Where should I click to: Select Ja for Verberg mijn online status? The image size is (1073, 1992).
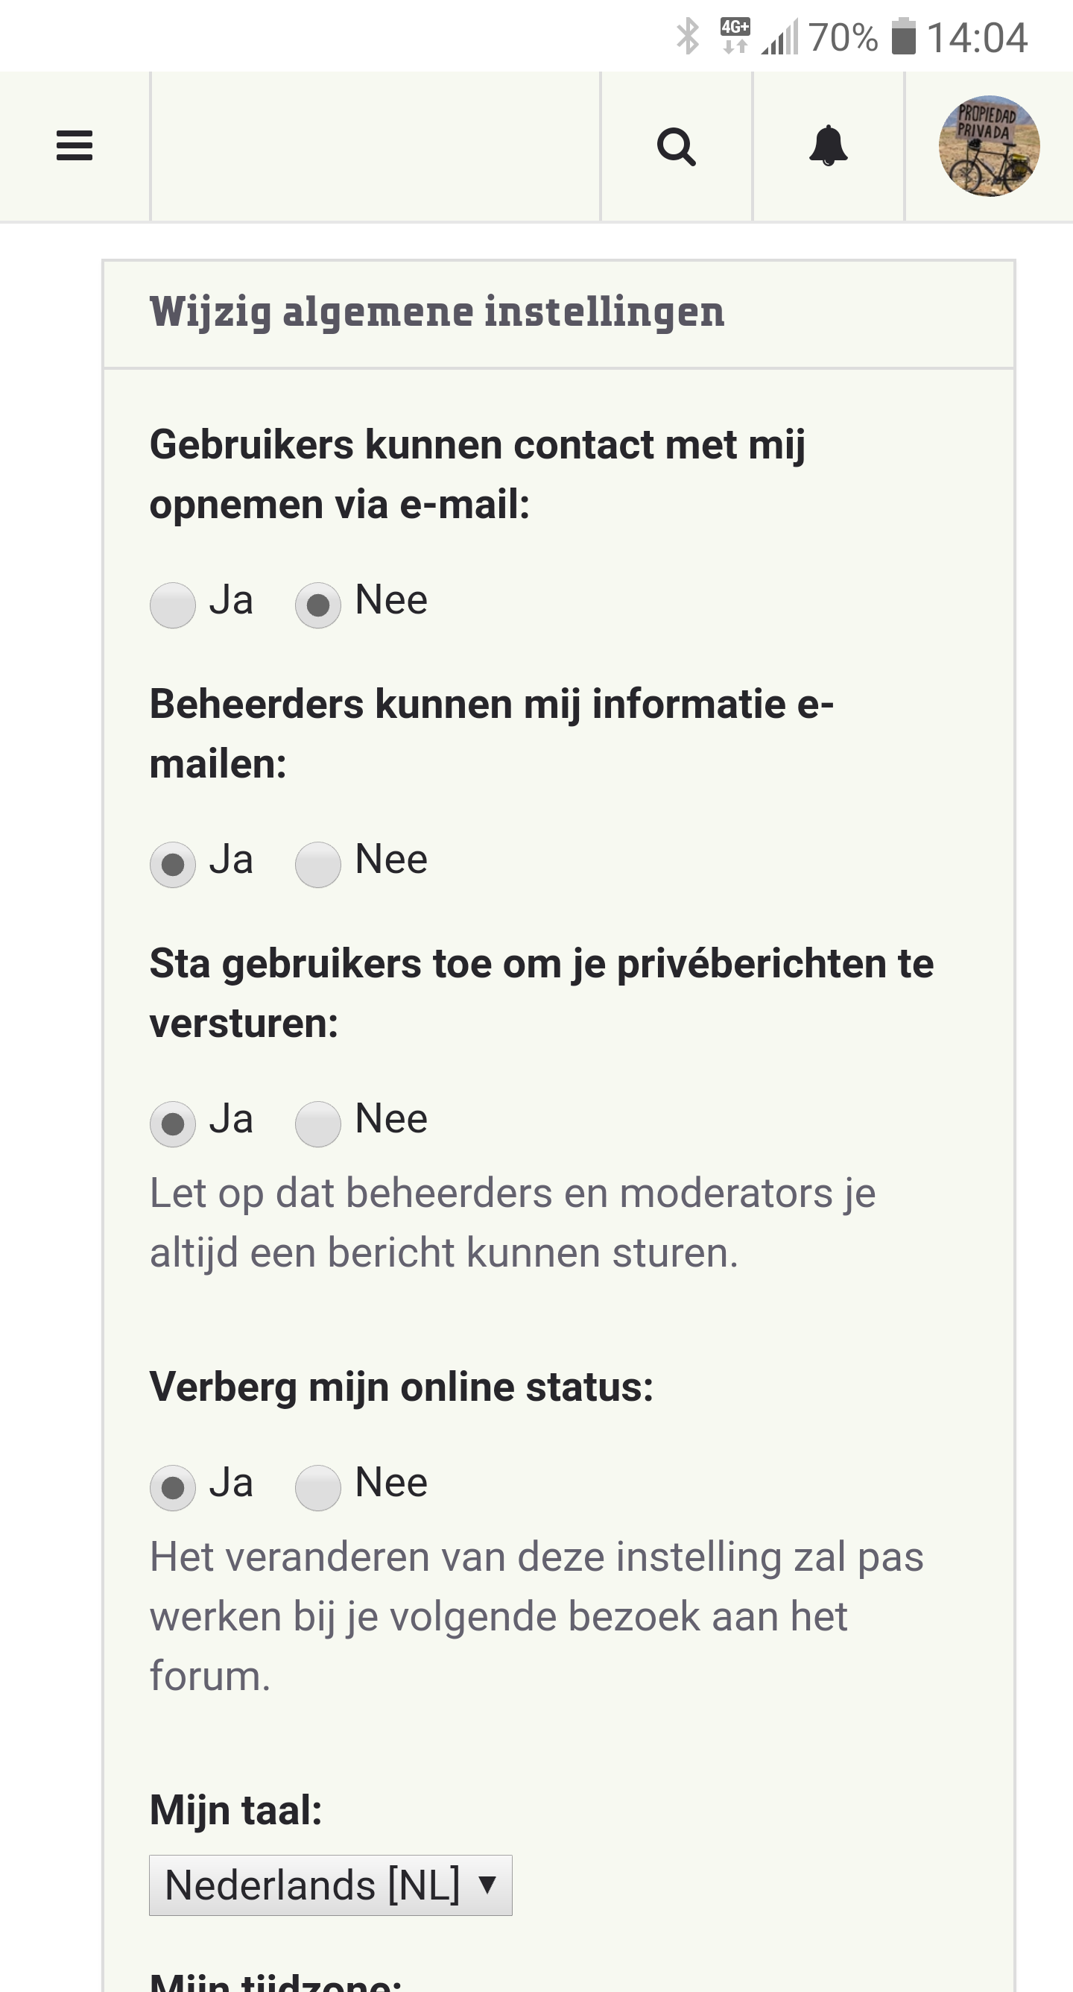point(172,1487)
